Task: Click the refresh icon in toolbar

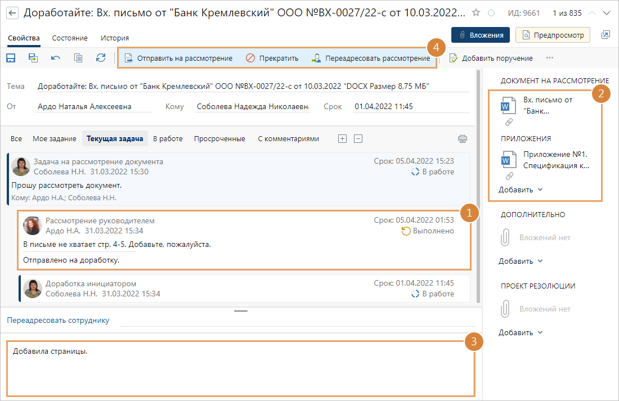Action: (x=101, y=58)
